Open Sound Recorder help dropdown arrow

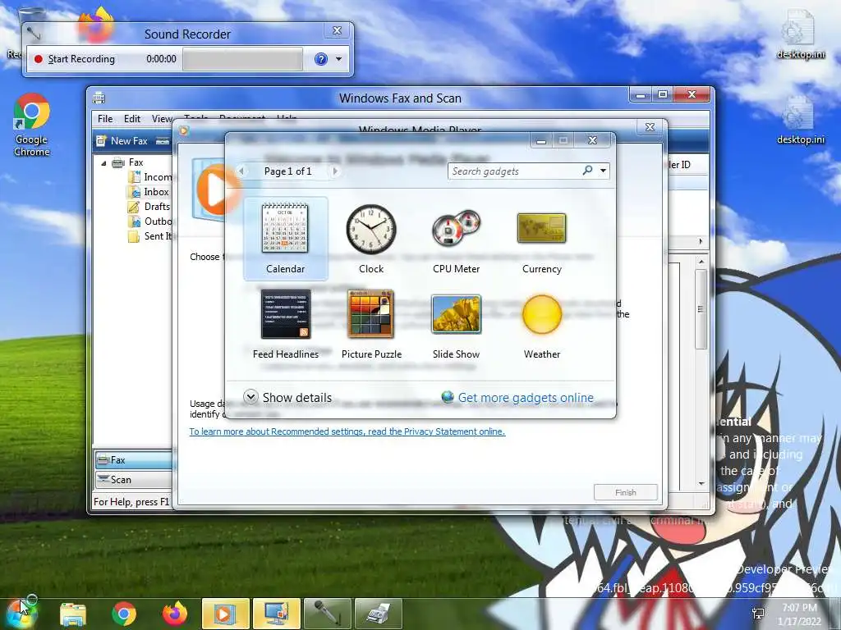pos(338,59)
